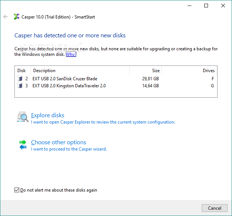Sort by the Description column header
The width and height of the screenshot is (232, 216).
click(x=80, y=71)
